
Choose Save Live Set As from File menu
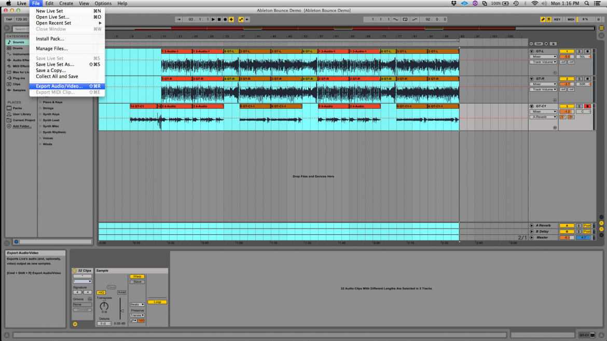pos(67,65)
